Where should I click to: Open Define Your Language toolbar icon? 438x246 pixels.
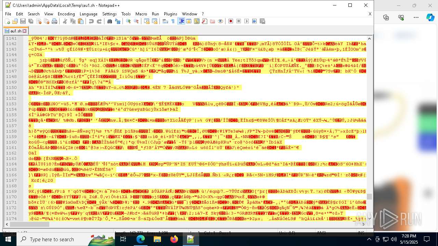pyautogui.click(x=189, y=21)
